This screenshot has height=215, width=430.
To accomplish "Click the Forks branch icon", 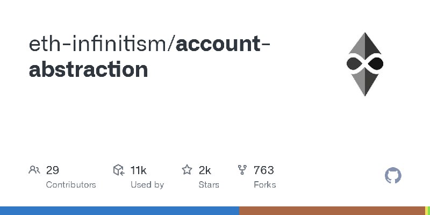I will pos(242,170).
